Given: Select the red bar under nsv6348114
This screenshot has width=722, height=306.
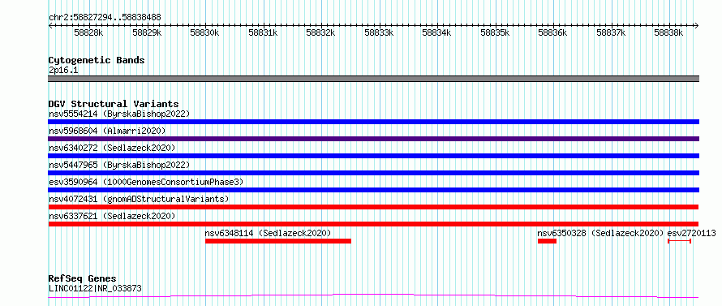Looking at the screenshot, I should pyautogui.click(x=278, y=241).
